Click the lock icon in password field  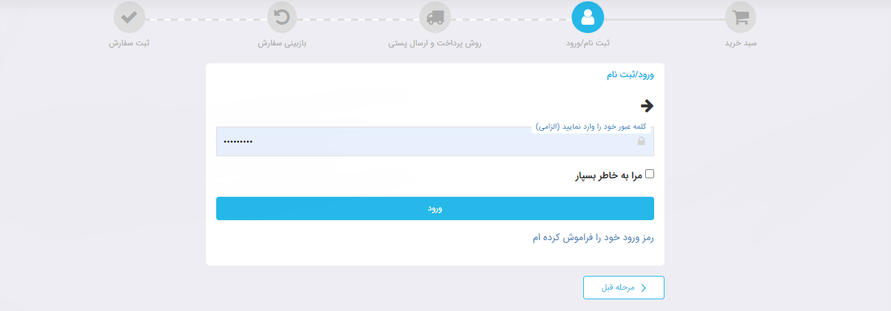pyautogui.click(x=641, y=141)
